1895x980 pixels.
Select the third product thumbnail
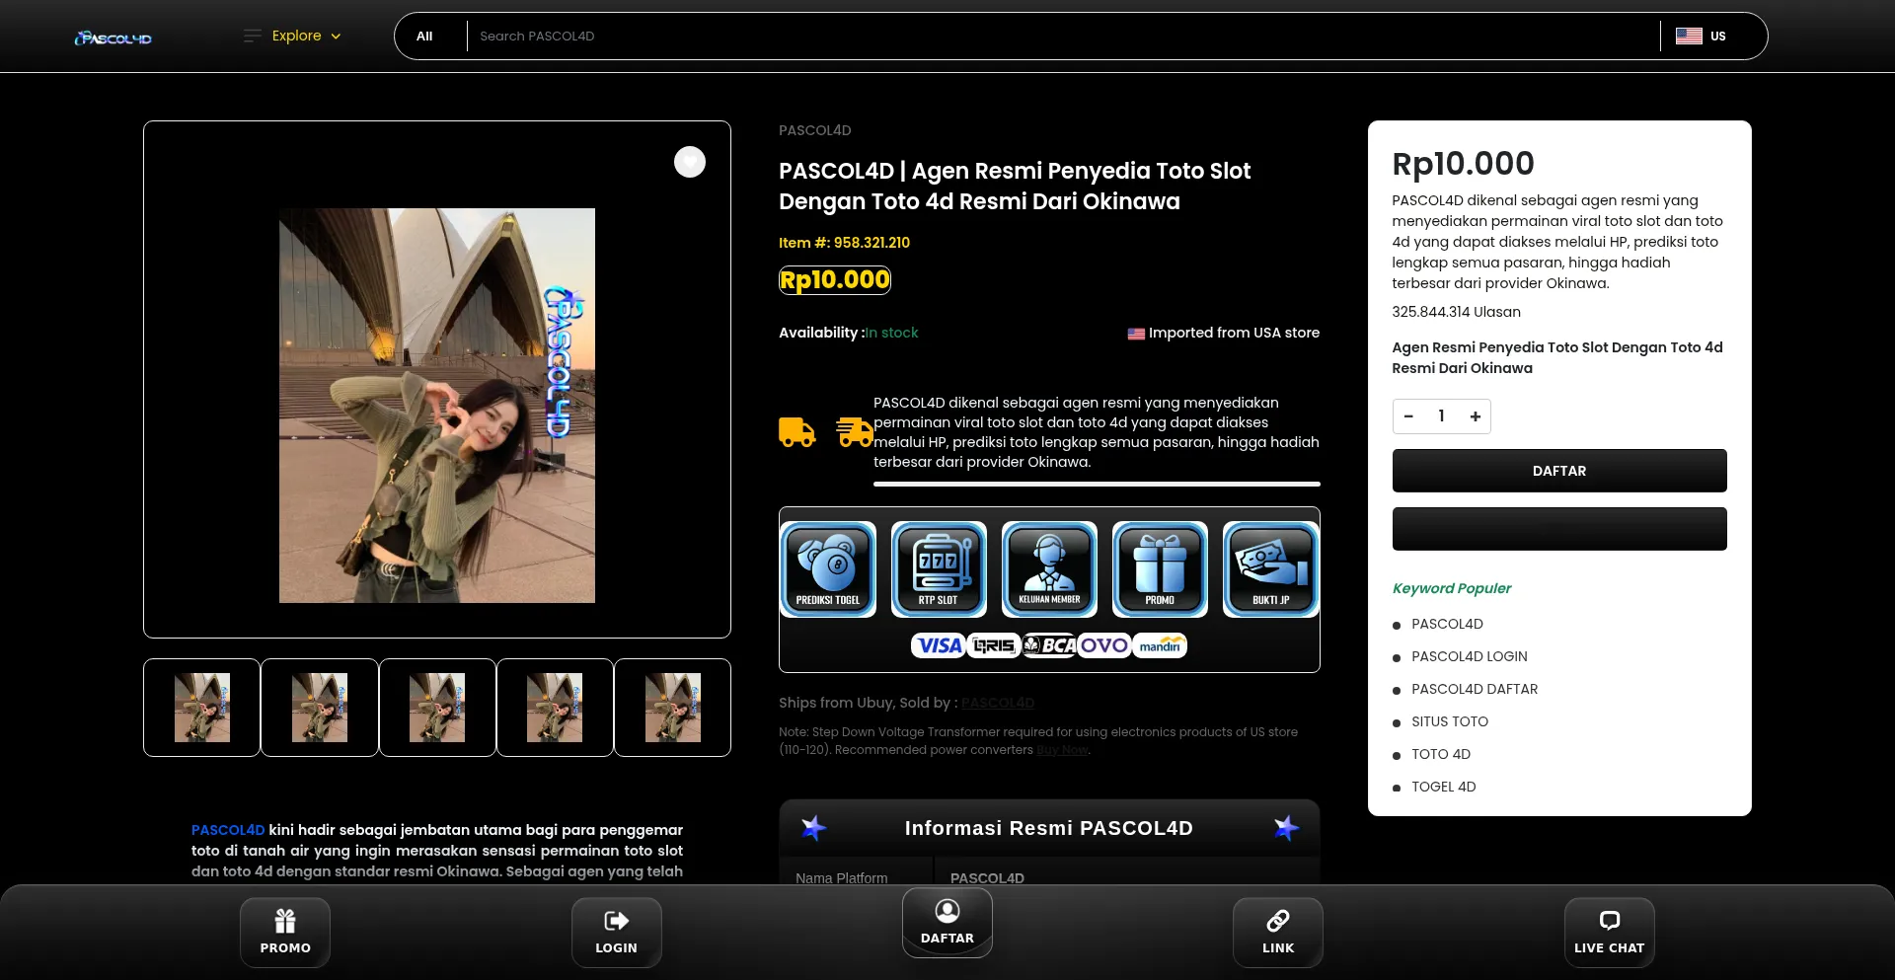coord(437,708)
